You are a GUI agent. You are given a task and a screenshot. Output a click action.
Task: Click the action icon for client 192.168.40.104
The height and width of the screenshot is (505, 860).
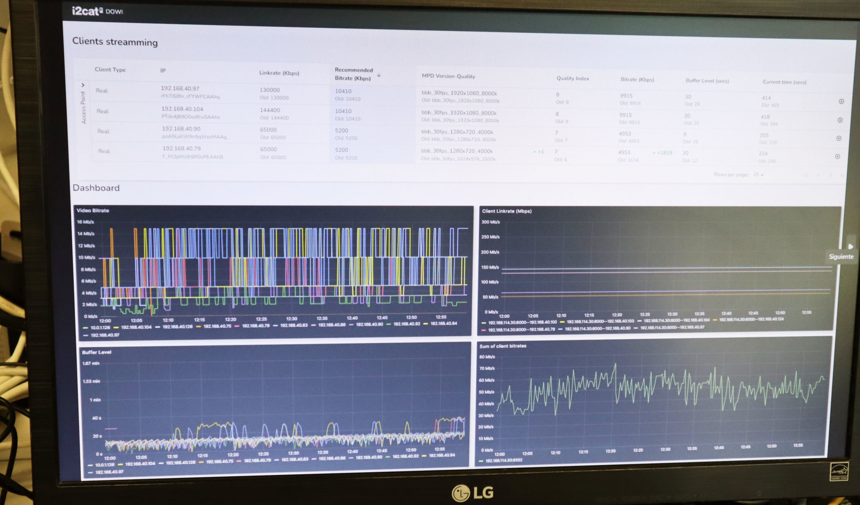pyautogui.click(x=840, y=120)
